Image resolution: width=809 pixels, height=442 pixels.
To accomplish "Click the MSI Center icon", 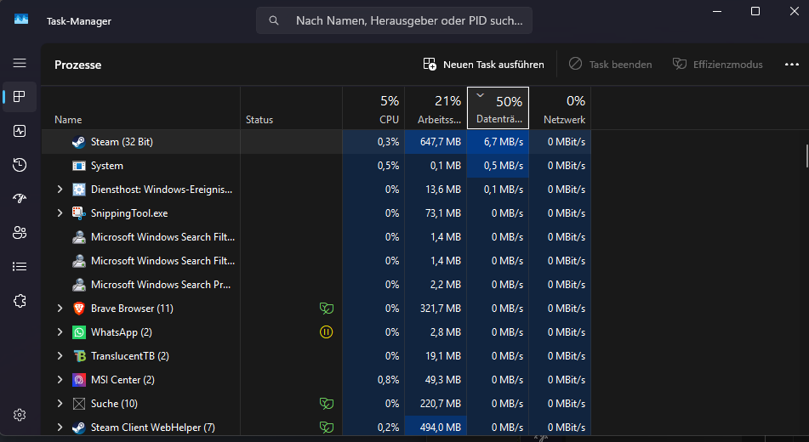I will (x=79, y=380).
